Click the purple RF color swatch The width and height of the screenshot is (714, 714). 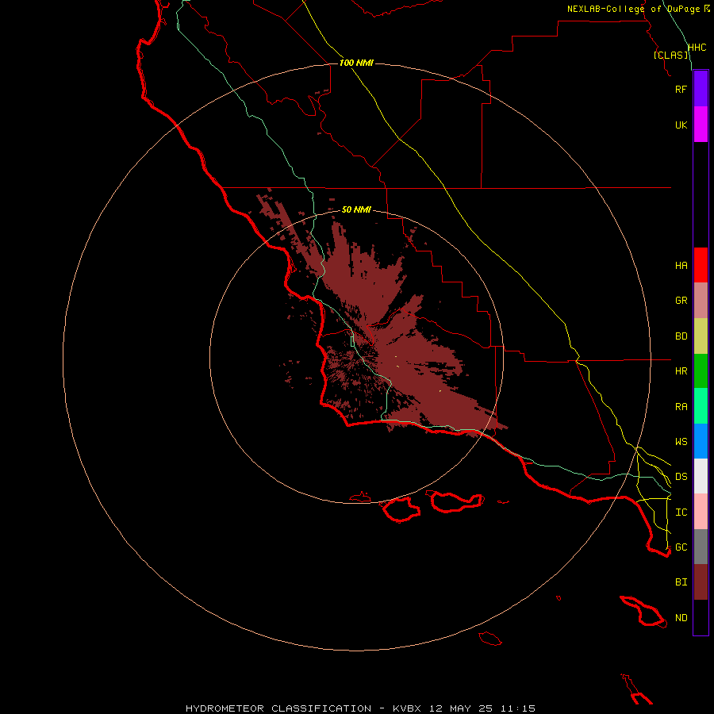(701, 89)
